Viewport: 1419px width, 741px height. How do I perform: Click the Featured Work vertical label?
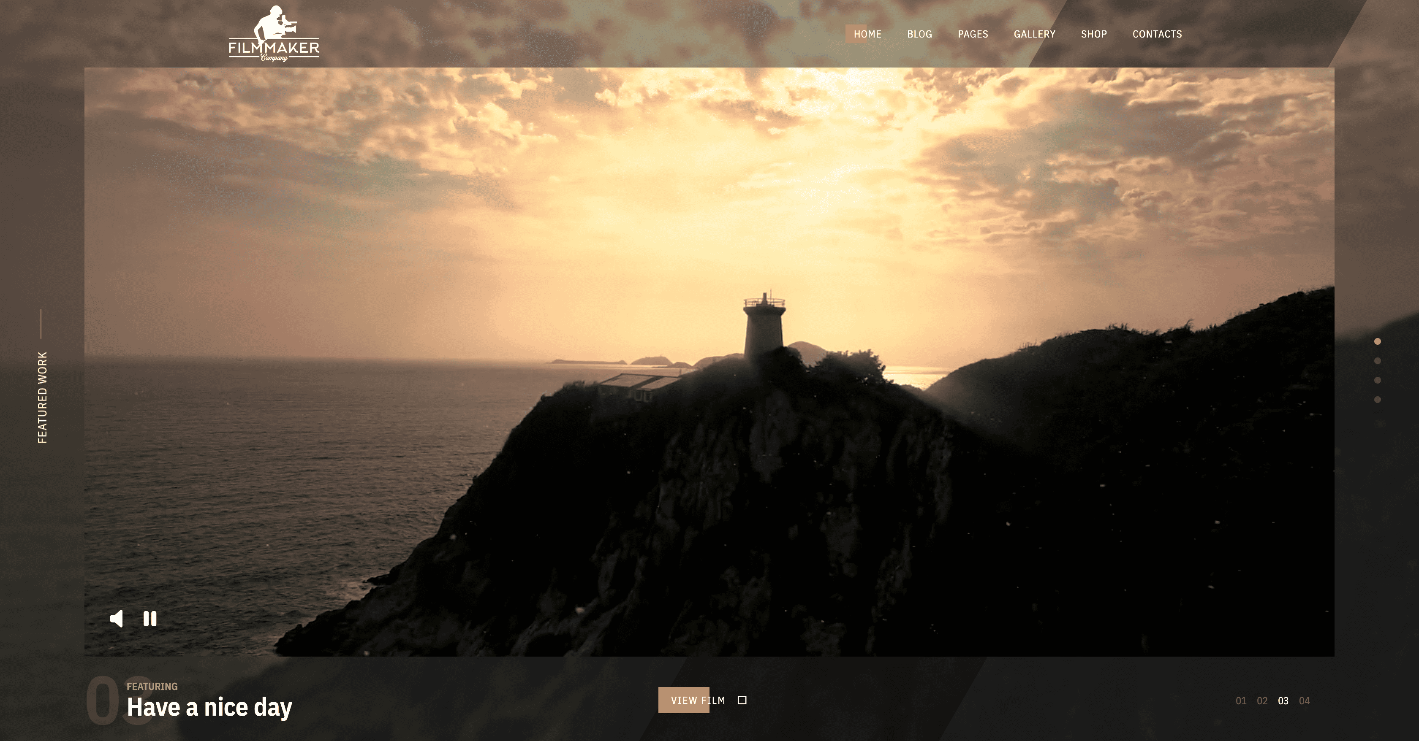[42, 398]
